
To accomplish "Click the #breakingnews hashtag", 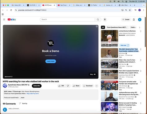I will point(34,91).
